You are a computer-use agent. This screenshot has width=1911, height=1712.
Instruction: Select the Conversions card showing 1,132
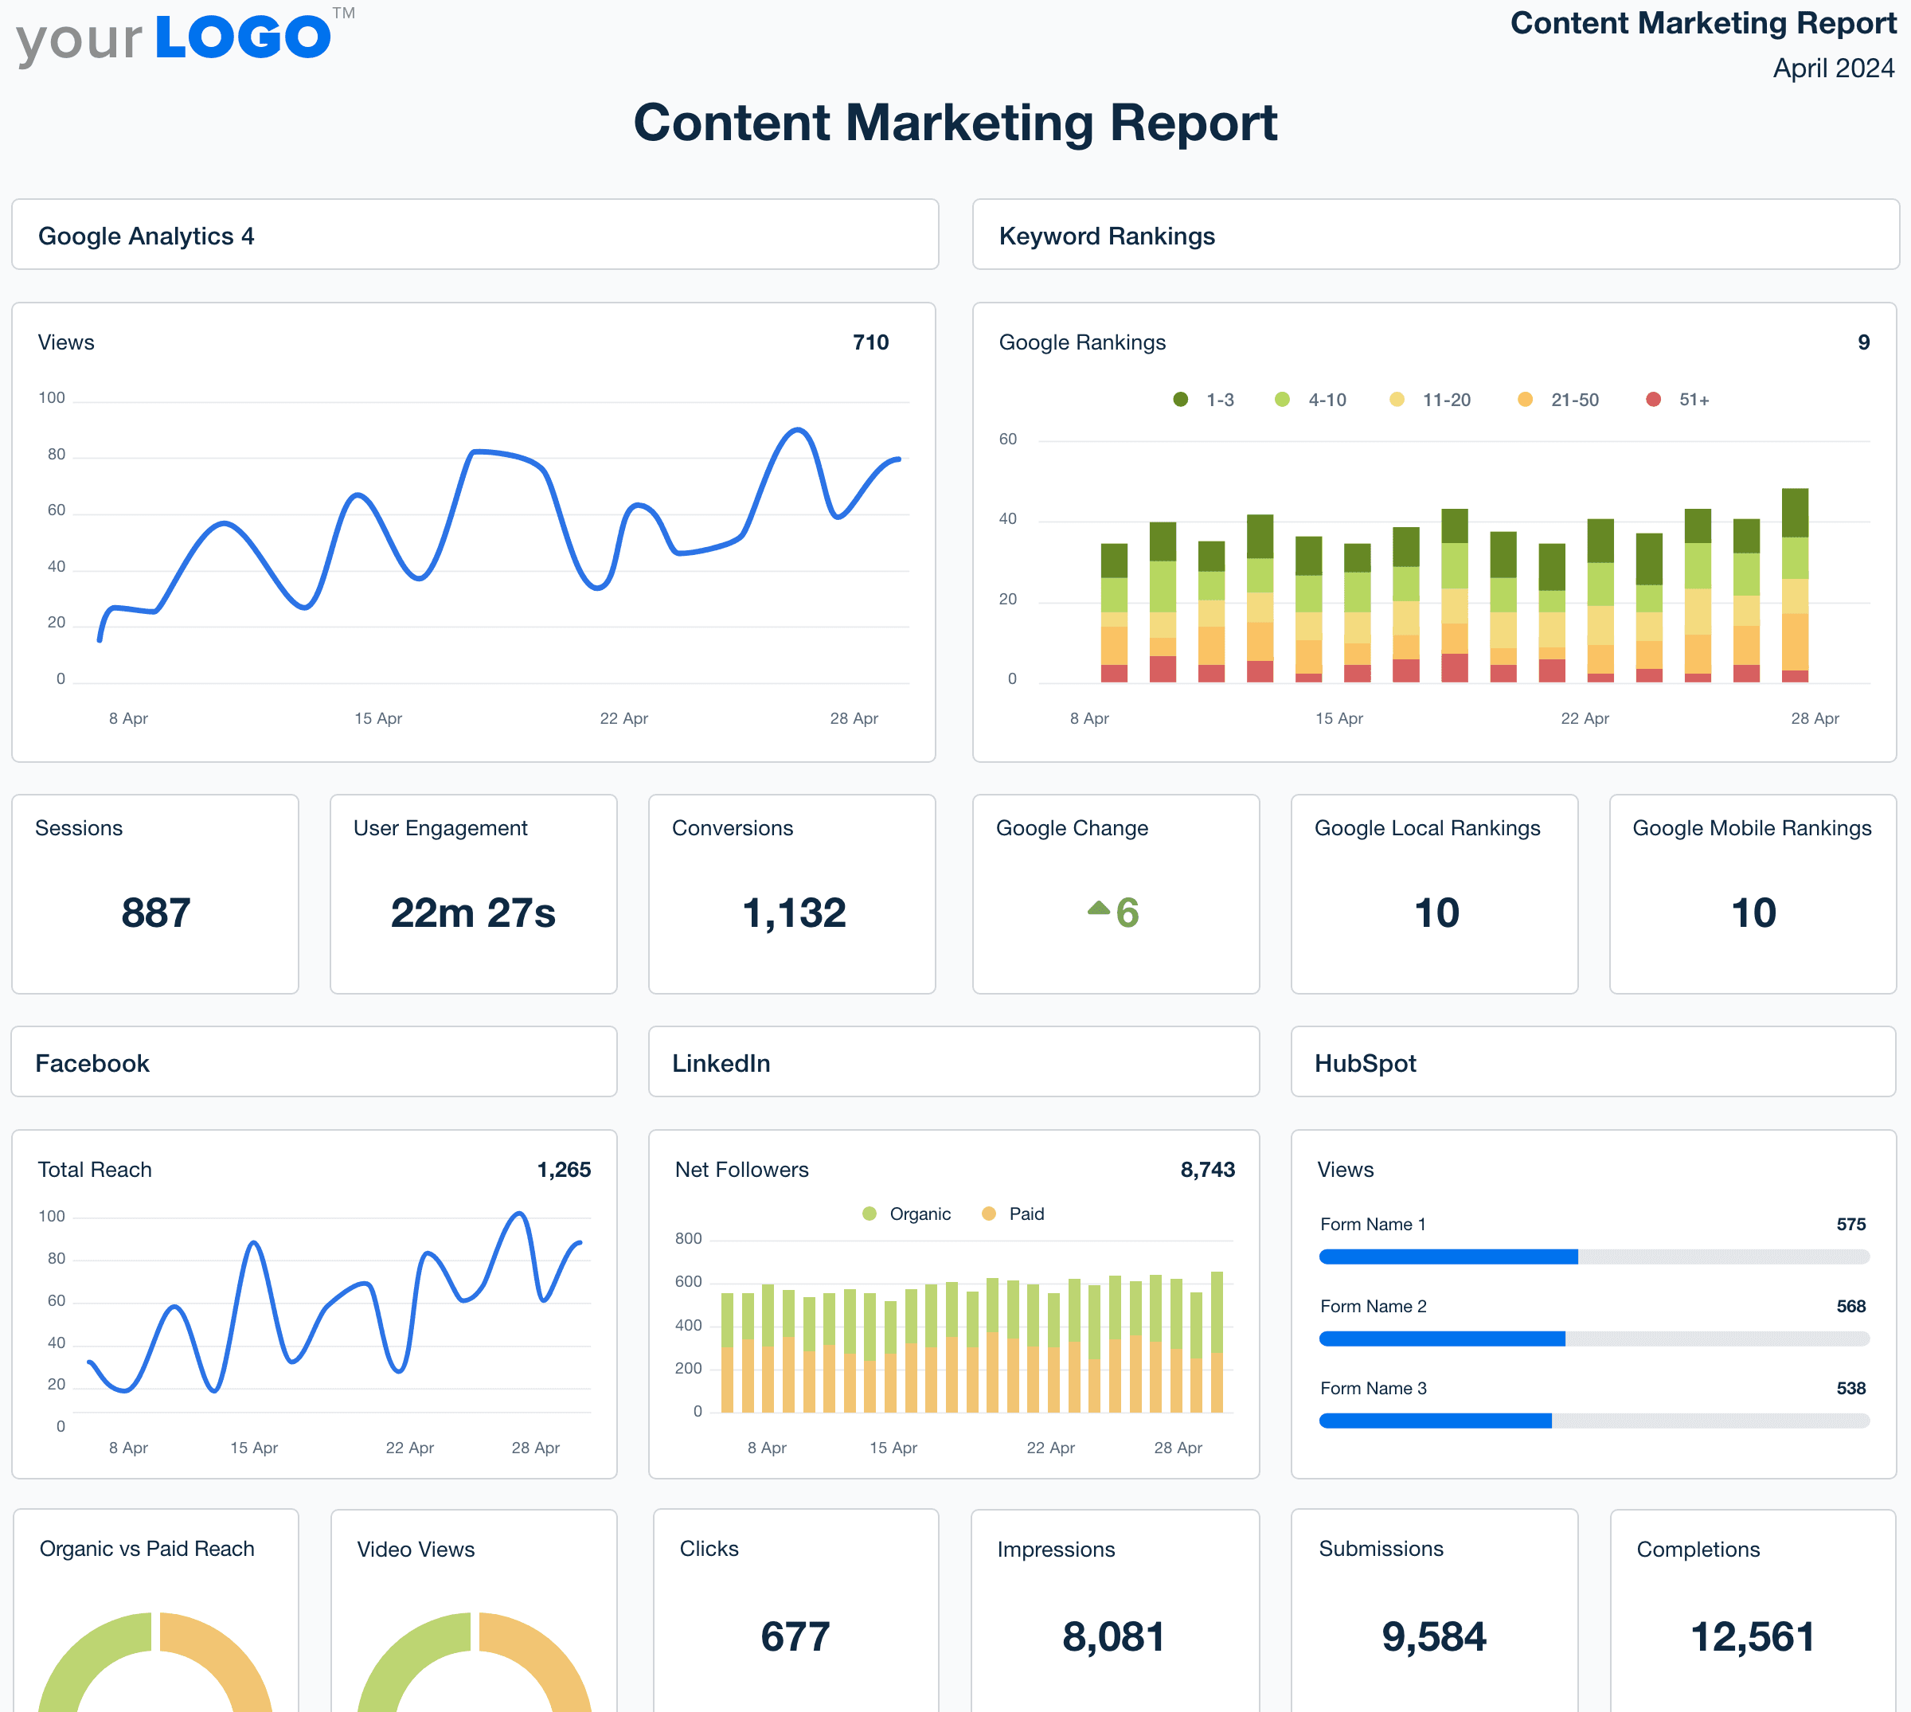tap(793, 909)
